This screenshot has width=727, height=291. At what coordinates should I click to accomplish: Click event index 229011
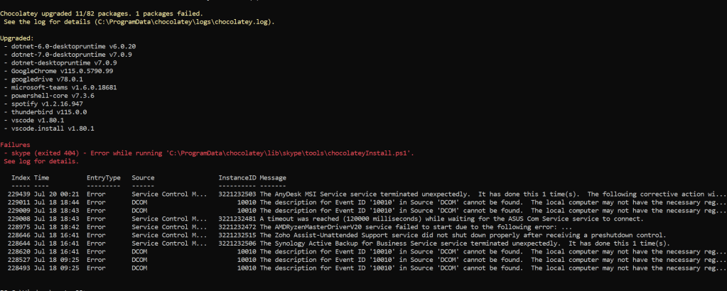[x=19, y=202]
